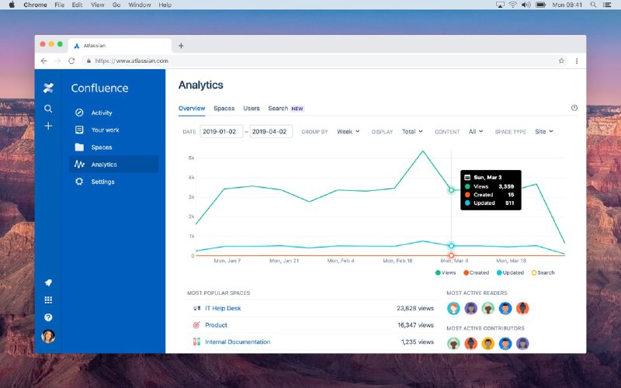Click the '23,828 views' value
Image resolution: width=621 pixels, height=388 pixels.
415,308
